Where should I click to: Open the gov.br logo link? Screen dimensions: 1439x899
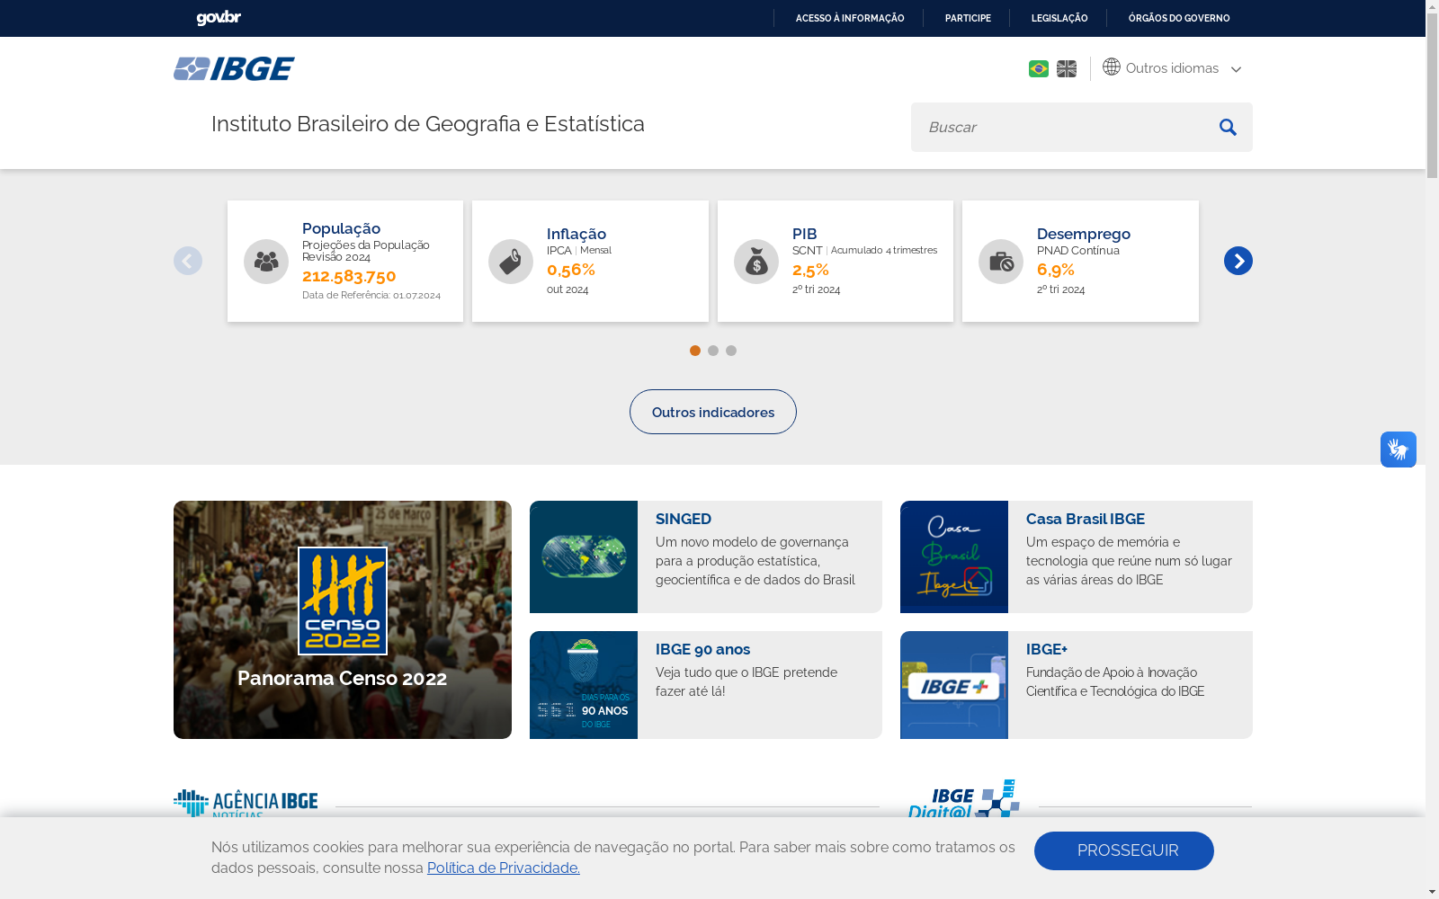(219, 18)
